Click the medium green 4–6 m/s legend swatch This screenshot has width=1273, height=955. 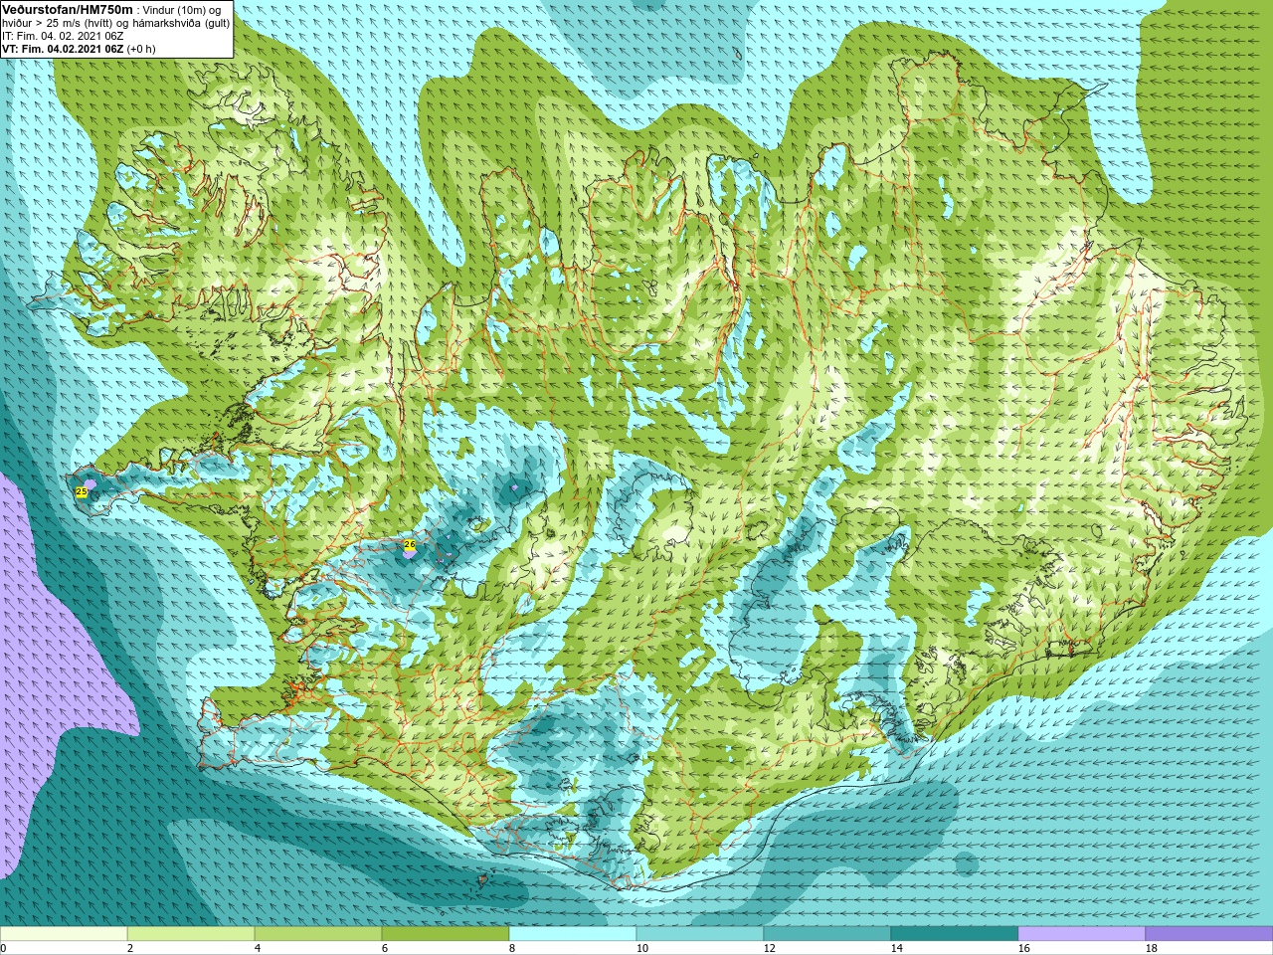(318, 933)
